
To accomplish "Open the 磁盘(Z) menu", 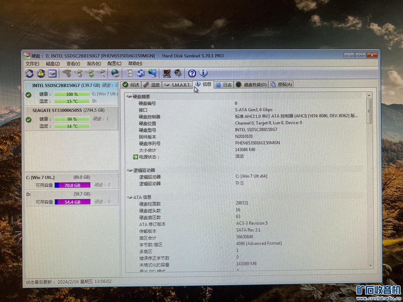I will pos(53,64).
